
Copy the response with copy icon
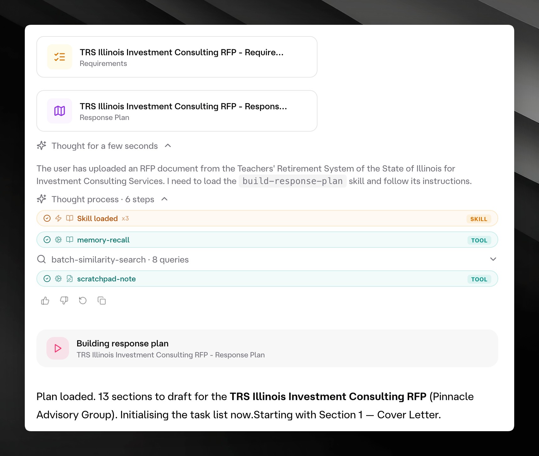[102, 301]
